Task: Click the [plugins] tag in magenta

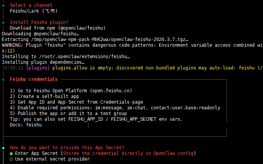Action: click(38, 68)
